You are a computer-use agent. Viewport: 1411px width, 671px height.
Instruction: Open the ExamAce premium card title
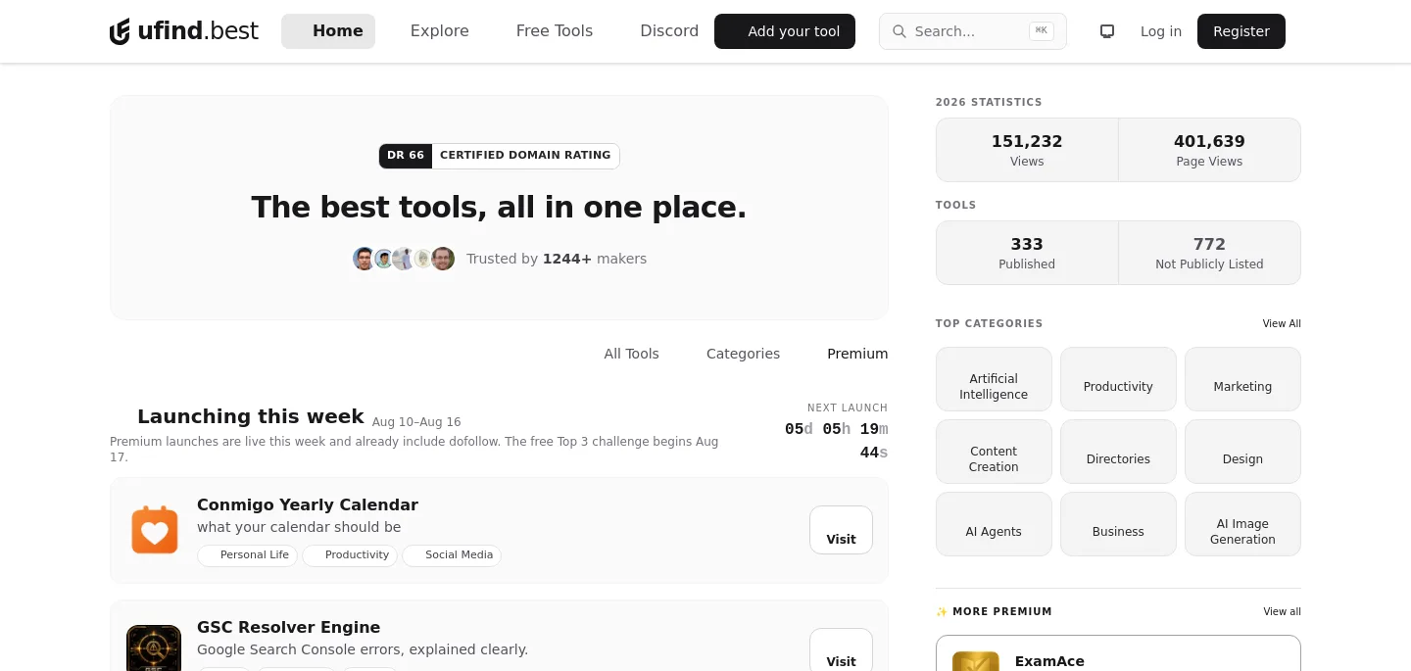point(1049,661)
